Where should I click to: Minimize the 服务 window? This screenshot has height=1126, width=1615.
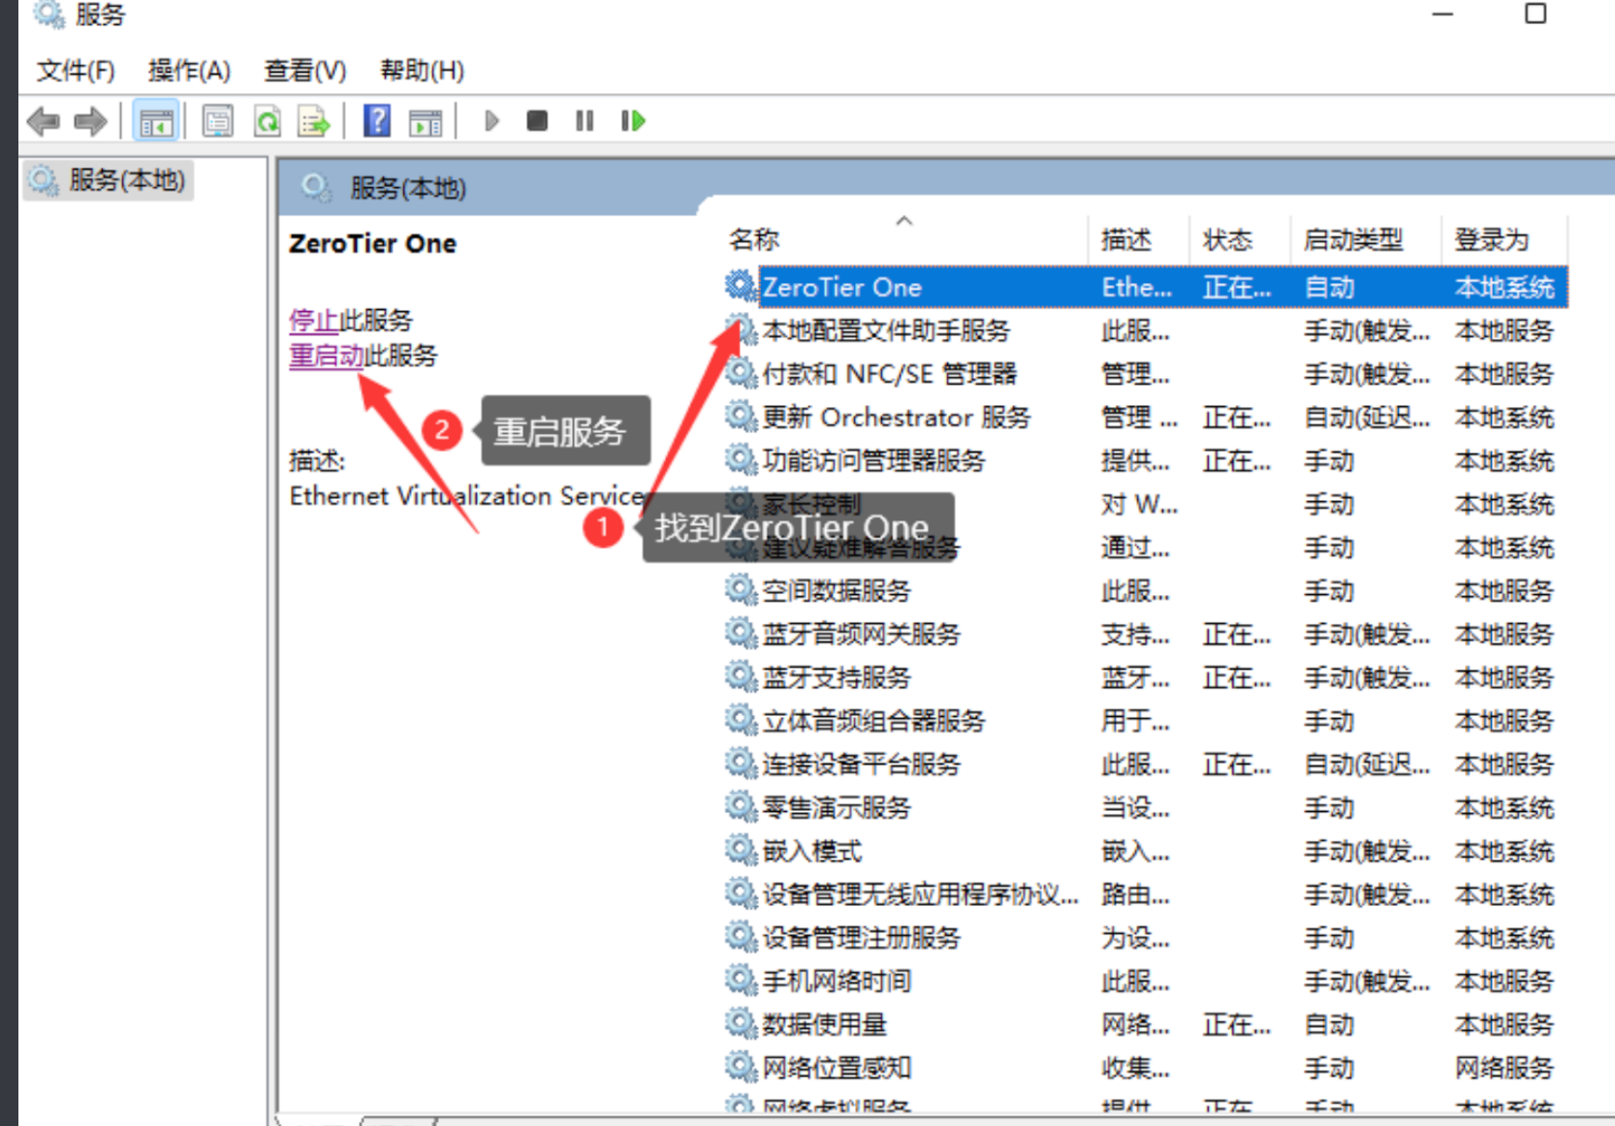(1442, 15)
